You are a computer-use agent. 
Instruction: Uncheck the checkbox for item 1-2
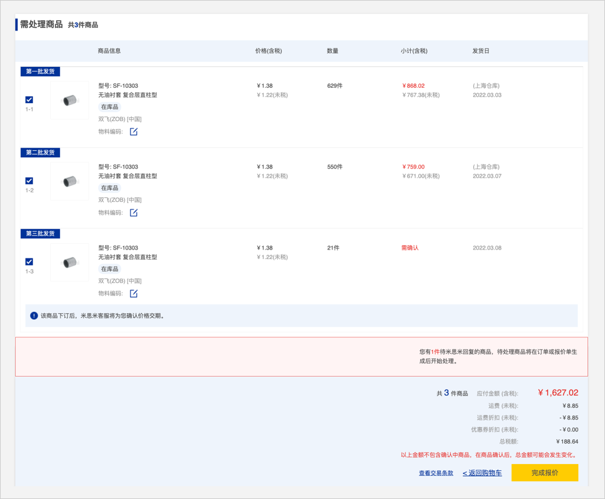point(29,181)
